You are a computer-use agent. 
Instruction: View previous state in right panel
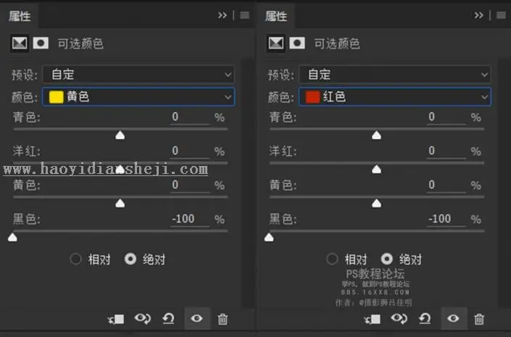[399, 318]
